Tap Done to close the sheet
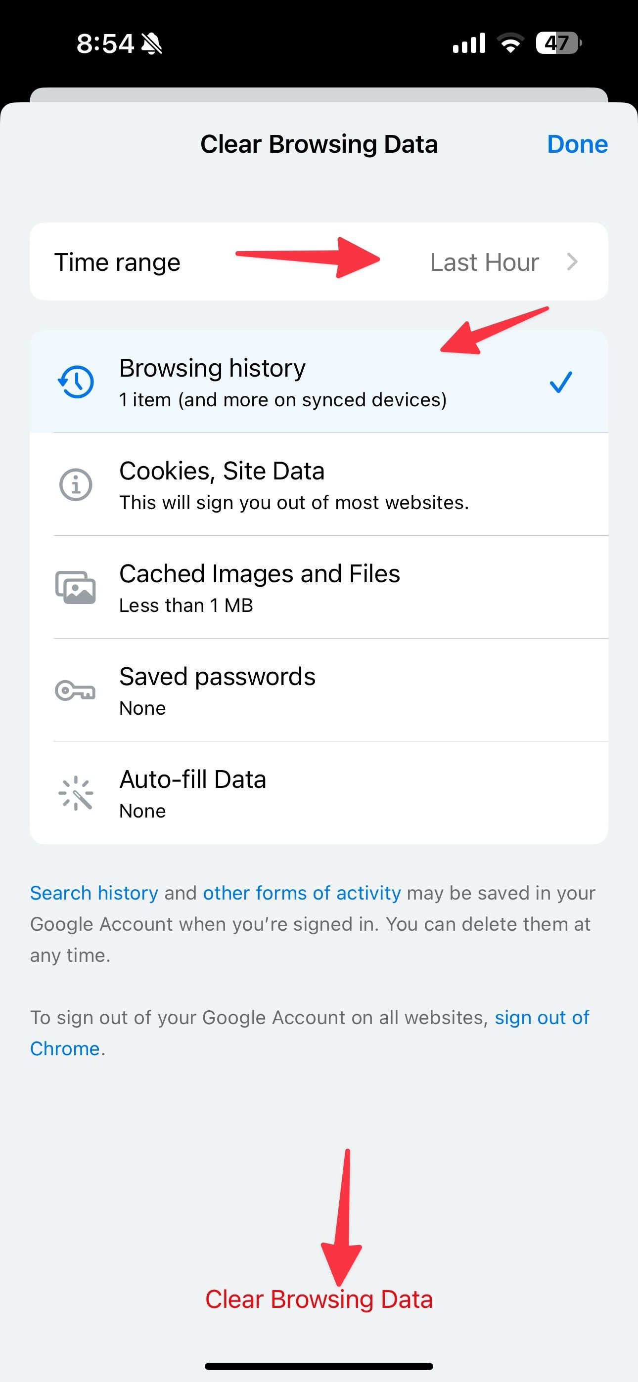The width and height of the screenshot is (638, 1382). (x=577, y=144)
